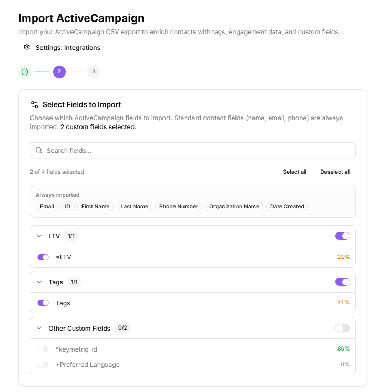Click the *keymetriq_id field label
Image resolution: width=379 pixels, height=392 pixels.
(x=76, y=349)
